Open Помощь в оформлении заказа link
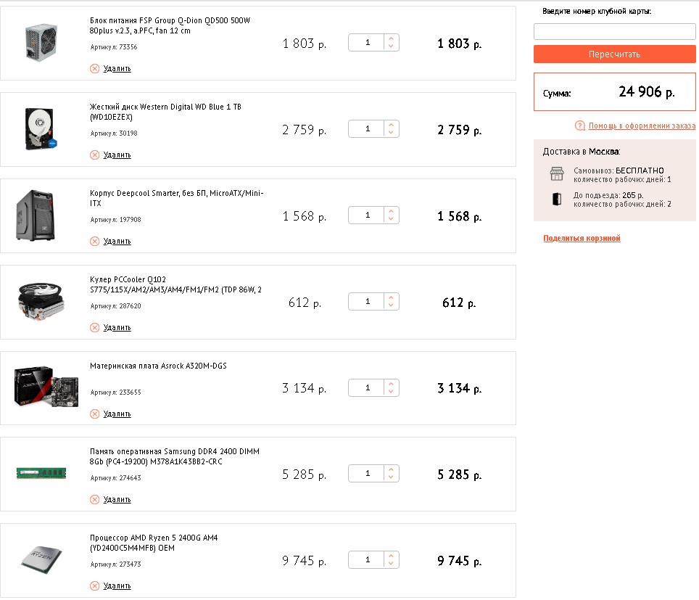 (642, 126)
